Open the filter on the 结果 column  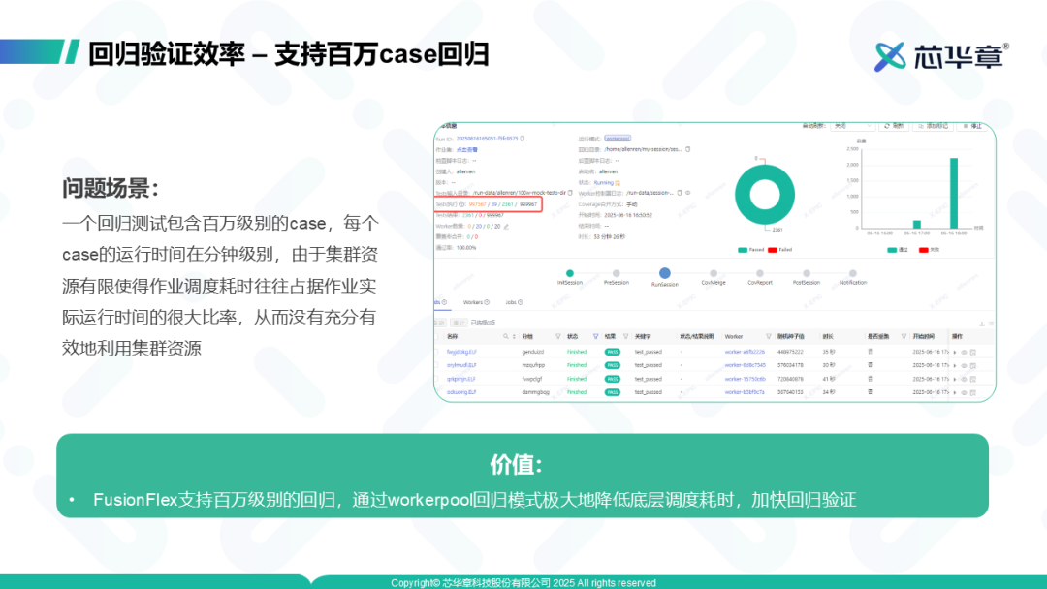point(625,336)
